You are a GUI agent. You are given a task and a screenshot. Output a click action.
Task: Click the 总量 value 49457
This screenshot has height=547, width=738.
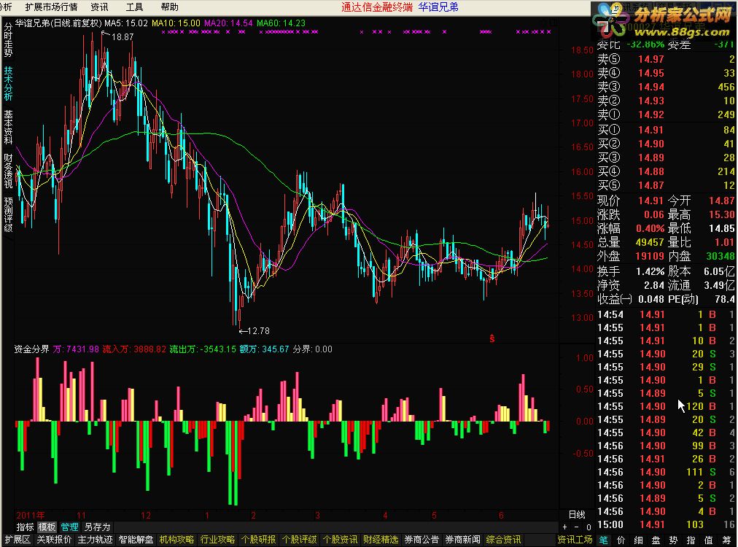click(650, 242)
